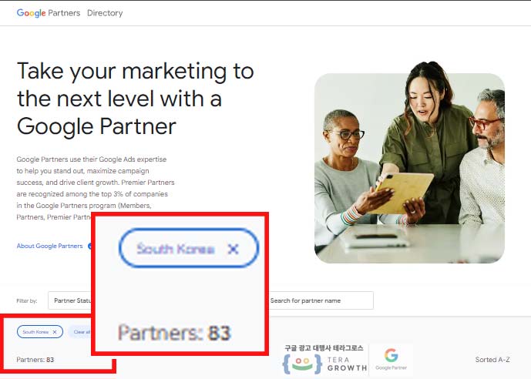Open the About Google Partners link

click(49, 246)
